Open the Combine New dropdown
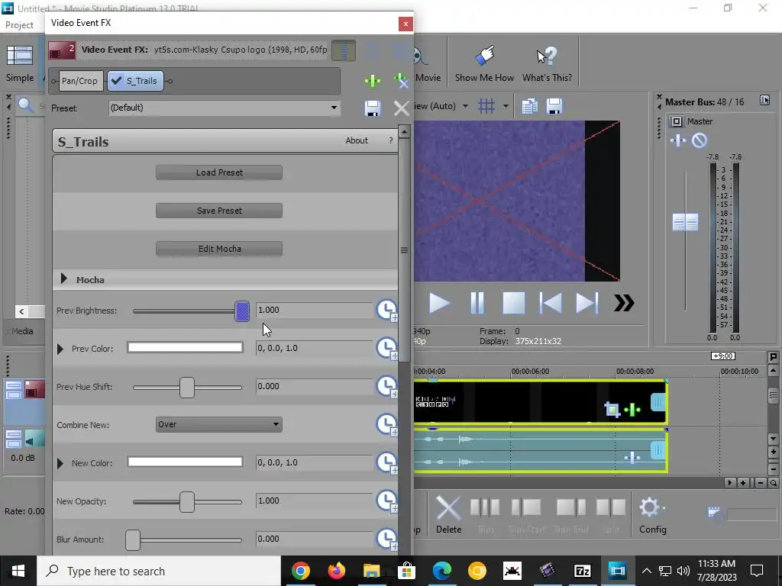Viewport: 782px width, 586px height. 219,424
